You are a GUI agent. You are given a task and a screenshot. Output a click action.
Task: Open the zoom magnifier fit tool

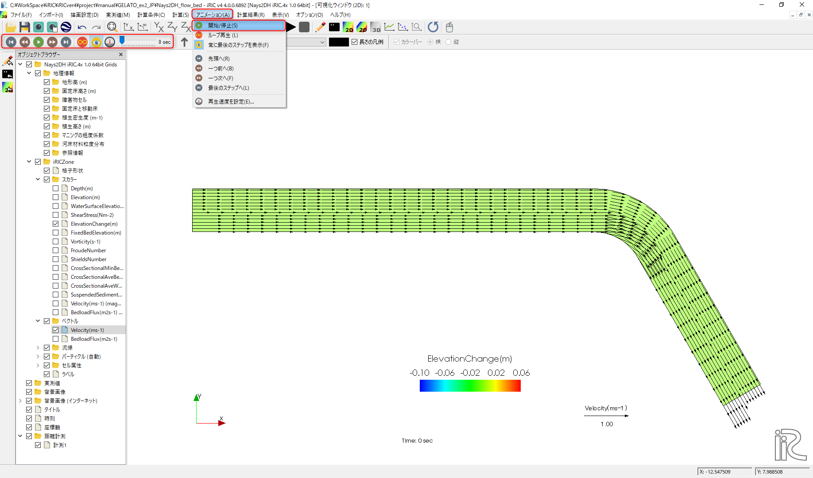pos(112,27)
